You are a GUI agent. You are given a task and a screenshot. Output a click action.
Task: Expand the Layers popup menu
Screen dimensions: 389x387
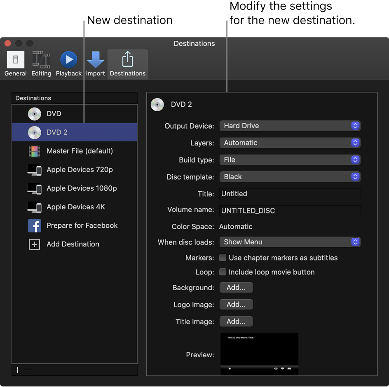(290, 143)
